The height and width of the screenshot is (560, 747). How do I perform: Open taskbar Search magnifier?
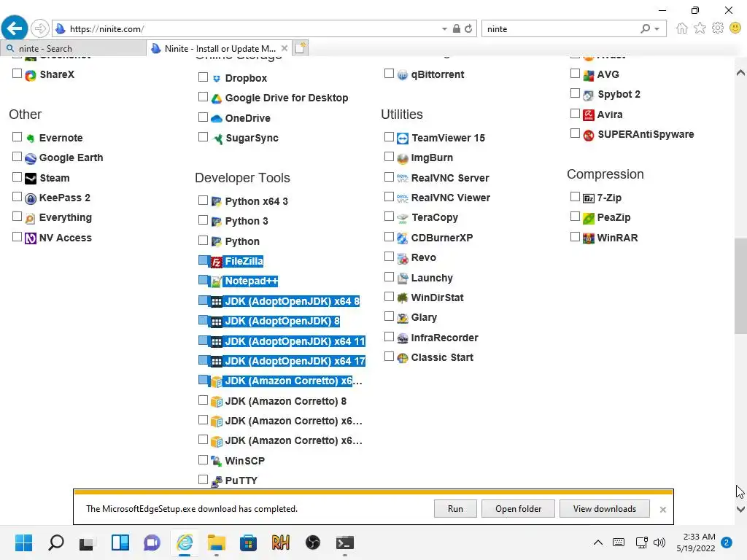pos(55,542)
